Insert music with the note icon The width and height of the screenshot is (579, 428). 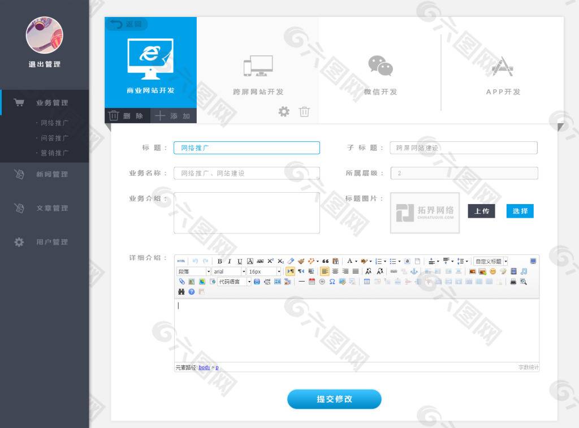524,271
